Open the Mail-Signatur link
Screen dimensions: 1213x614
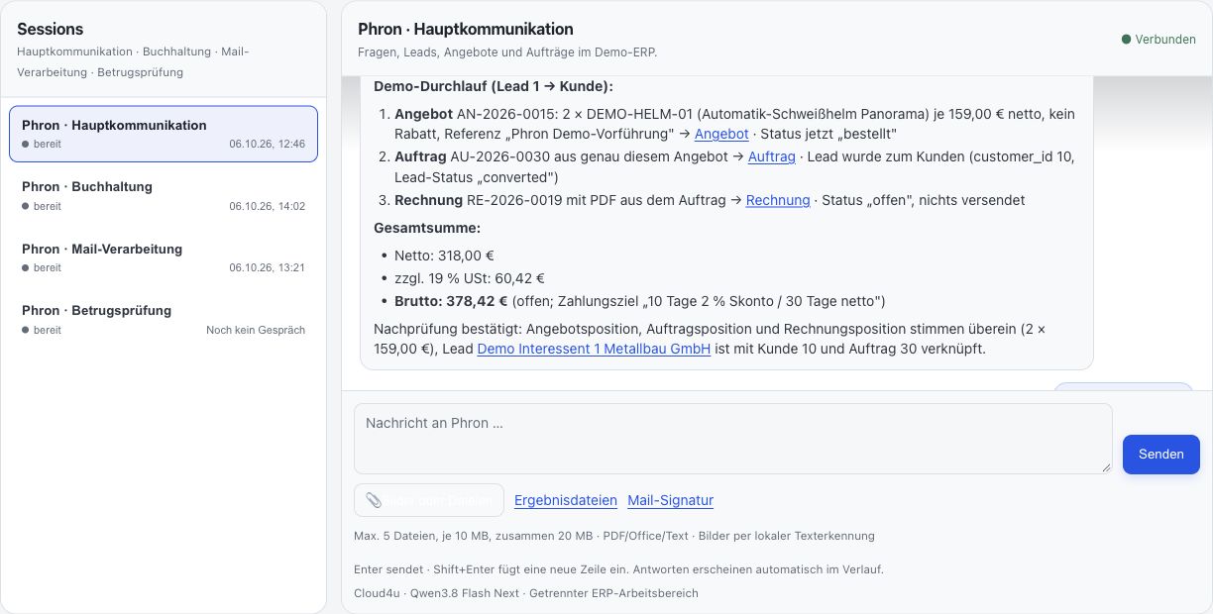(x=670, y=500)
